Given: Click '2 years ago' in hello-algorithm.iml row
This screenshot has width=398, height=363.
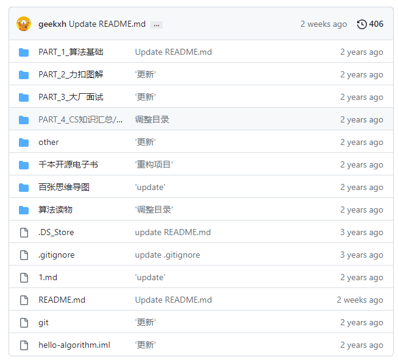Looking at the screenshot, I should (x=361, y=345).
